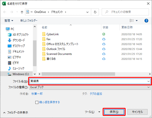
Task: Open ピクチャ in the sidebar
Action: tap(14, 57)
